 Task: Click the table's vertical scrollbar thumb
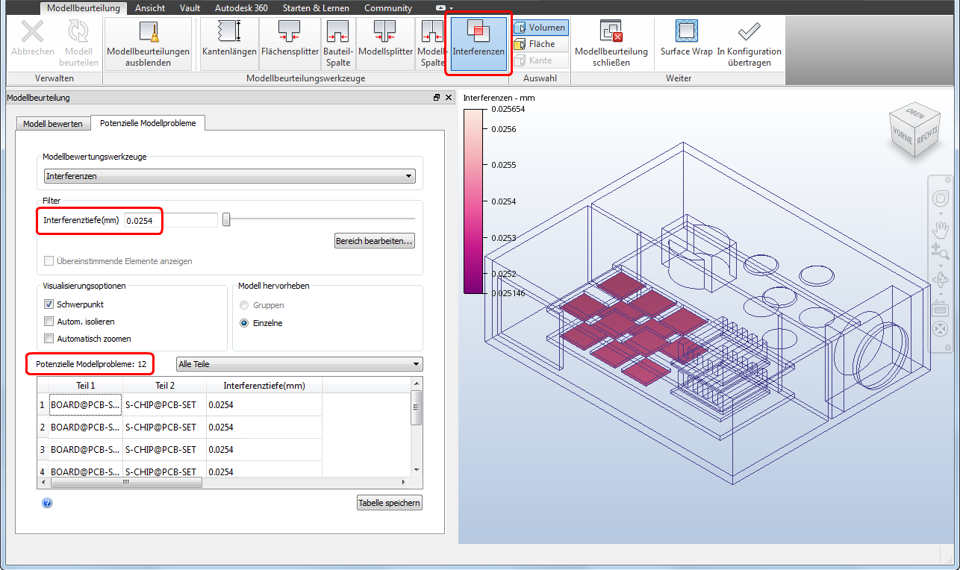(x=417, y=409)
